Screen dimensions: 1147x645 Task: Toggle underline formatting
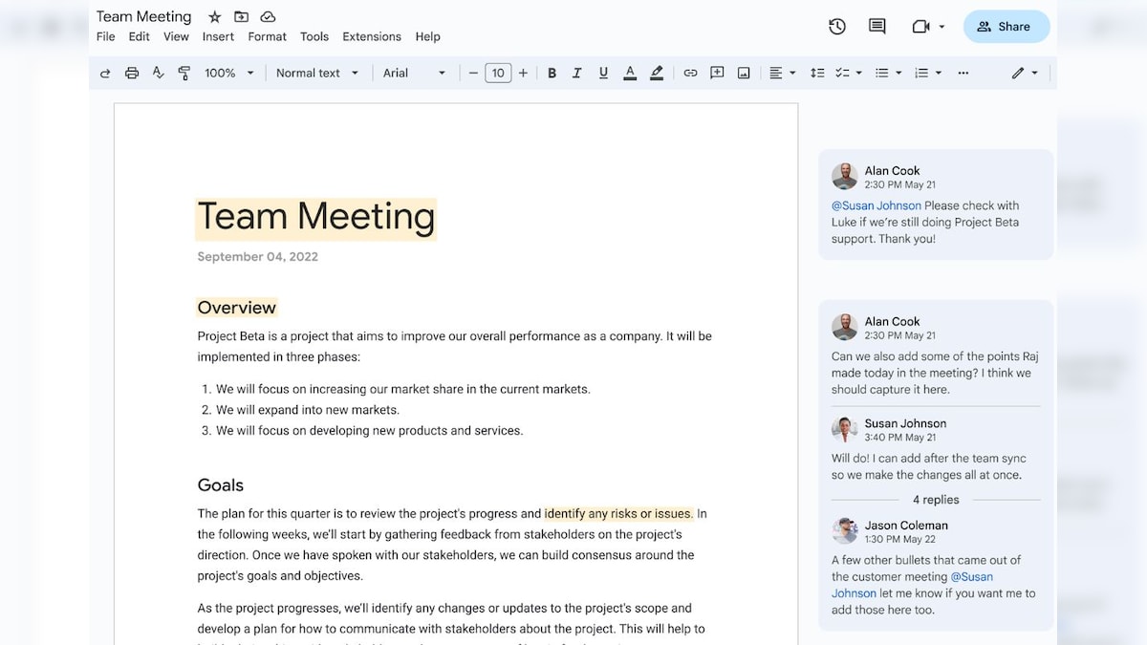click(603, 73)
